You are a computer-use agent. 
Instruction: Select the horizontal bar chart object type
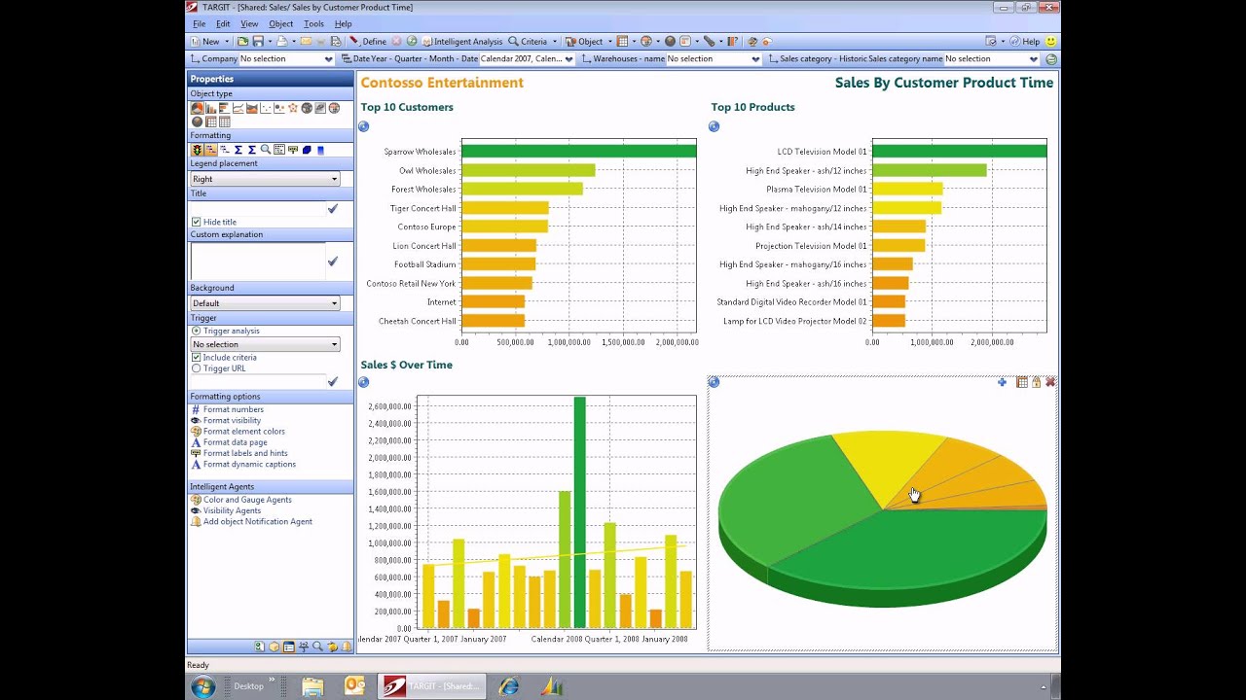[225, 108]
